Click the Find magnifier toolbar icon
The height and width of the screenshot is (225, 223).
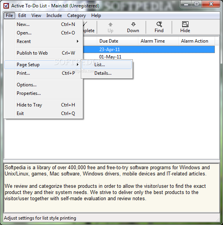click(159, 24)
